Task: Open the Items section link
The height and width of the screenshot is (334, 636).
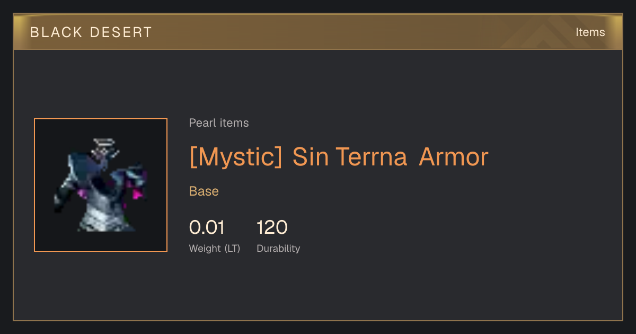Action: (x=590, y=32)
